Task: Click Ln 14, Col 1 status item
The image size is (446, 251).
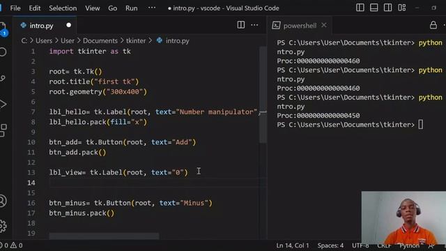Action: (x=293, y=245)
